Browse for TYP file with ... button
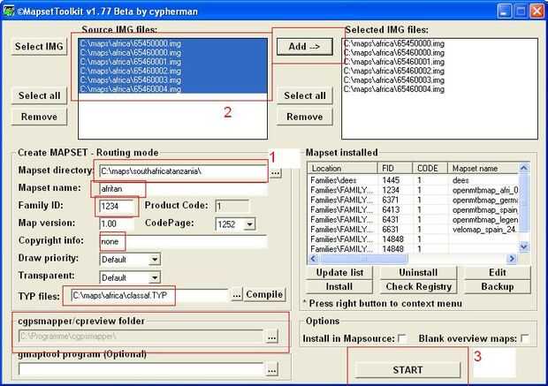 coord(237,295)
